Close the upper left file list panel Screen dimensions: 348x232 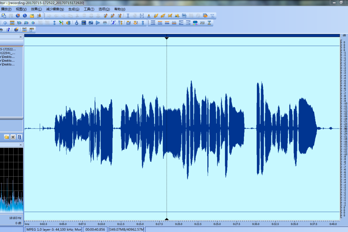coord(21,37)
